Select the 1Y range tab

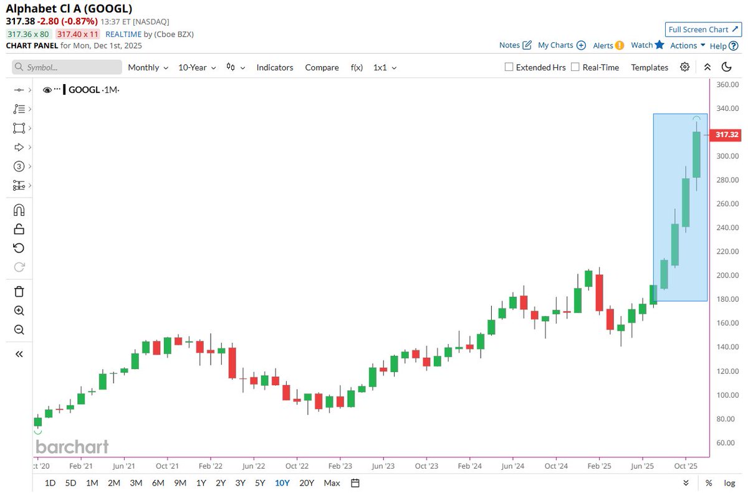pos(201,483)
